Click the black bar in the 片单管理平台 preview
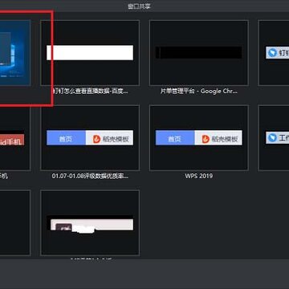Viewport: 289px width, 289px height. pyautogui.click(x=199, y=52)
